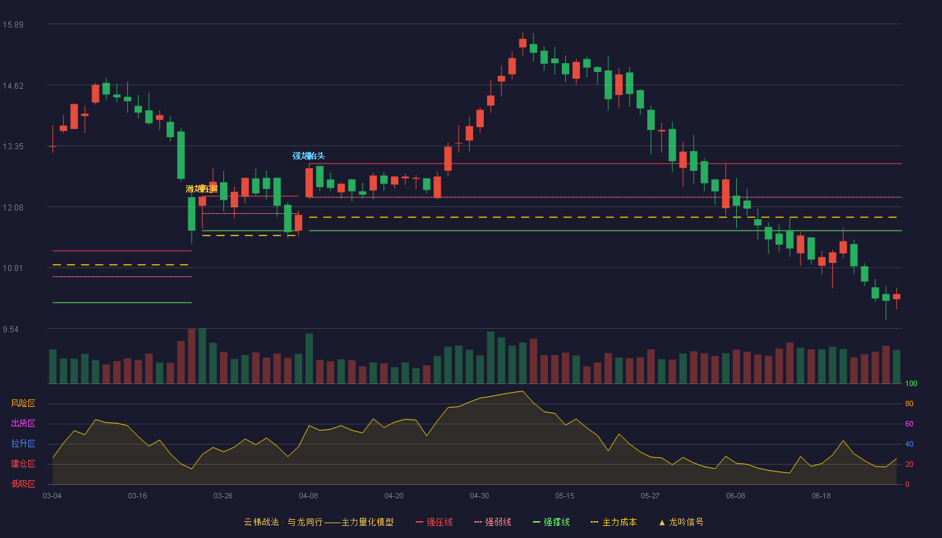The image size is (942, 538).
Task: Click the 龙吟信号 triangle legend icon
Action: click(661, 523)
